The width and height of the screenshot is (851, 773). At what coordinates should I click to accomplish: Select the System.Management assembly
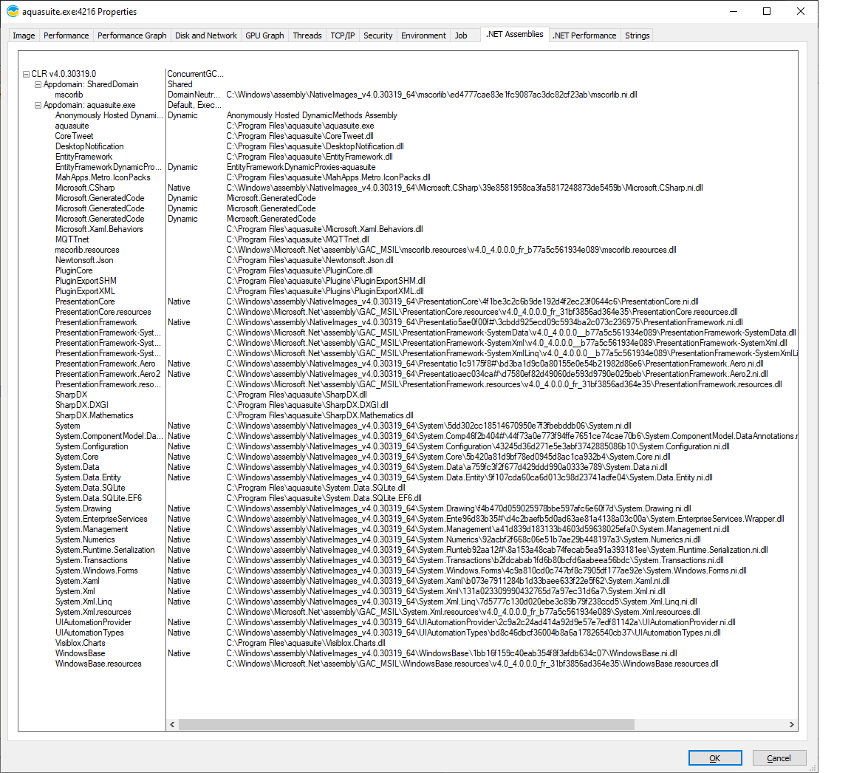tap(92, 529)
